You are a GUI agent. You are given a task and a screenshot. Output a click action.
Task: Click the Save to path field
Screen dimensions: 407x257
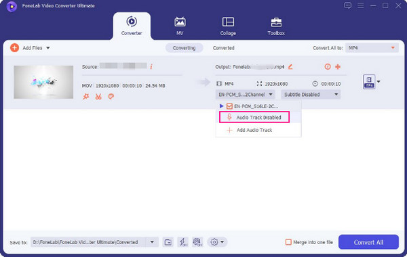tap(88, 242)
